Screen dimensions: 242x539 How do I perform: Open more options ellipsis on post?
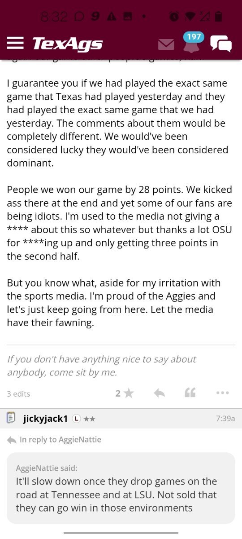coord(222,393)
